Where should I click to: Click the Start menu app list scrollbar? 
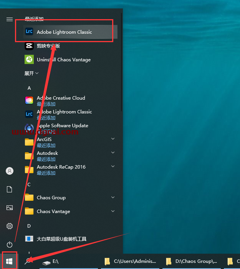coord(122,62)
